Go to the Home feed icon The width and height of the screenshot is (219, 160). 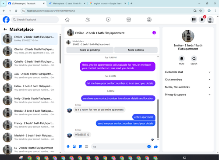(x=67, y=20)
